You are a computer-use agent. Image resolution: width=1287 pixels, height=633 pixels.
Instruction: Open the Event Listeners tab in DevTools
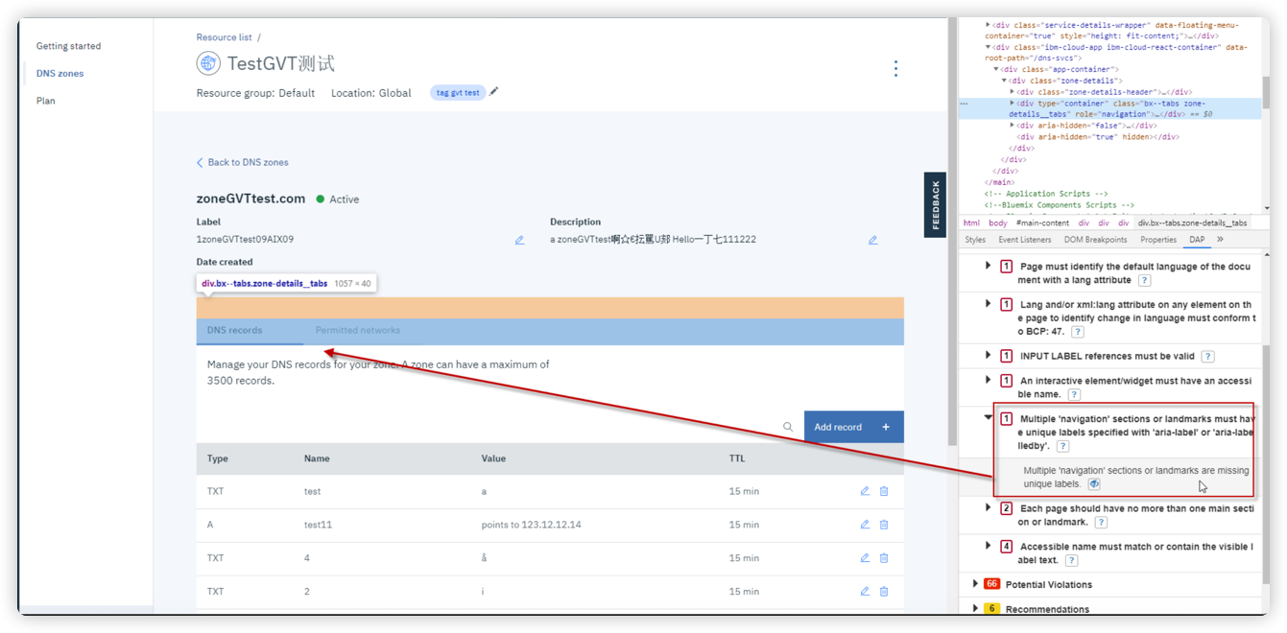tap(1024, 240)
